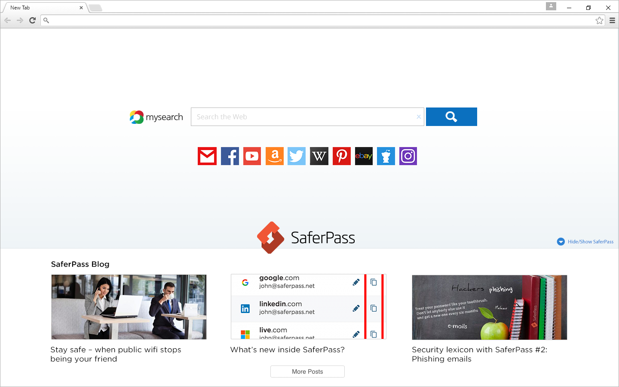Open the Phishing emails blog thumbnail
This screenshot has height=387, width=619.
[x=490, y=307]
